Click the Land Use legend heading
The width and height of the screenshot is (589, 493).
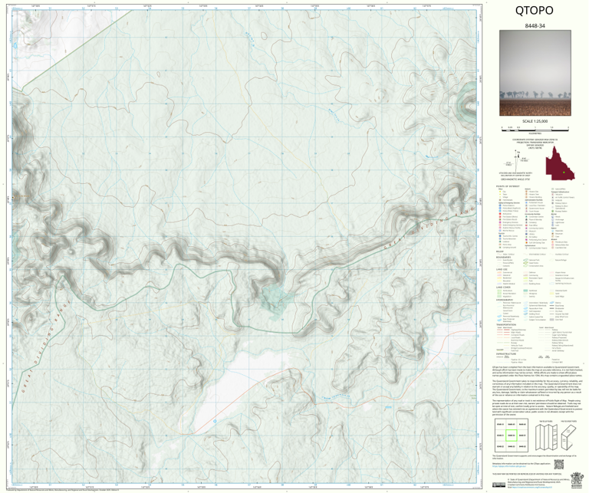[502, 269]
